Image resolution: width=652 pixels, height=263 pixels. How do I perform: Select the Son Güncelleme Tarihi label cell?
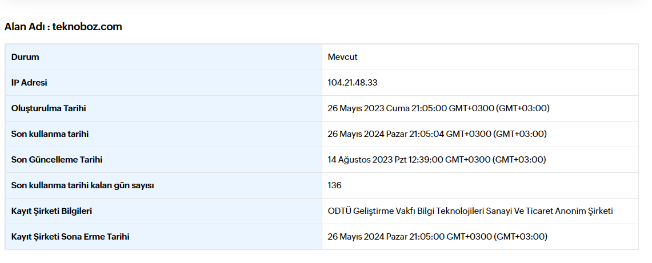(x=57, y=160)
